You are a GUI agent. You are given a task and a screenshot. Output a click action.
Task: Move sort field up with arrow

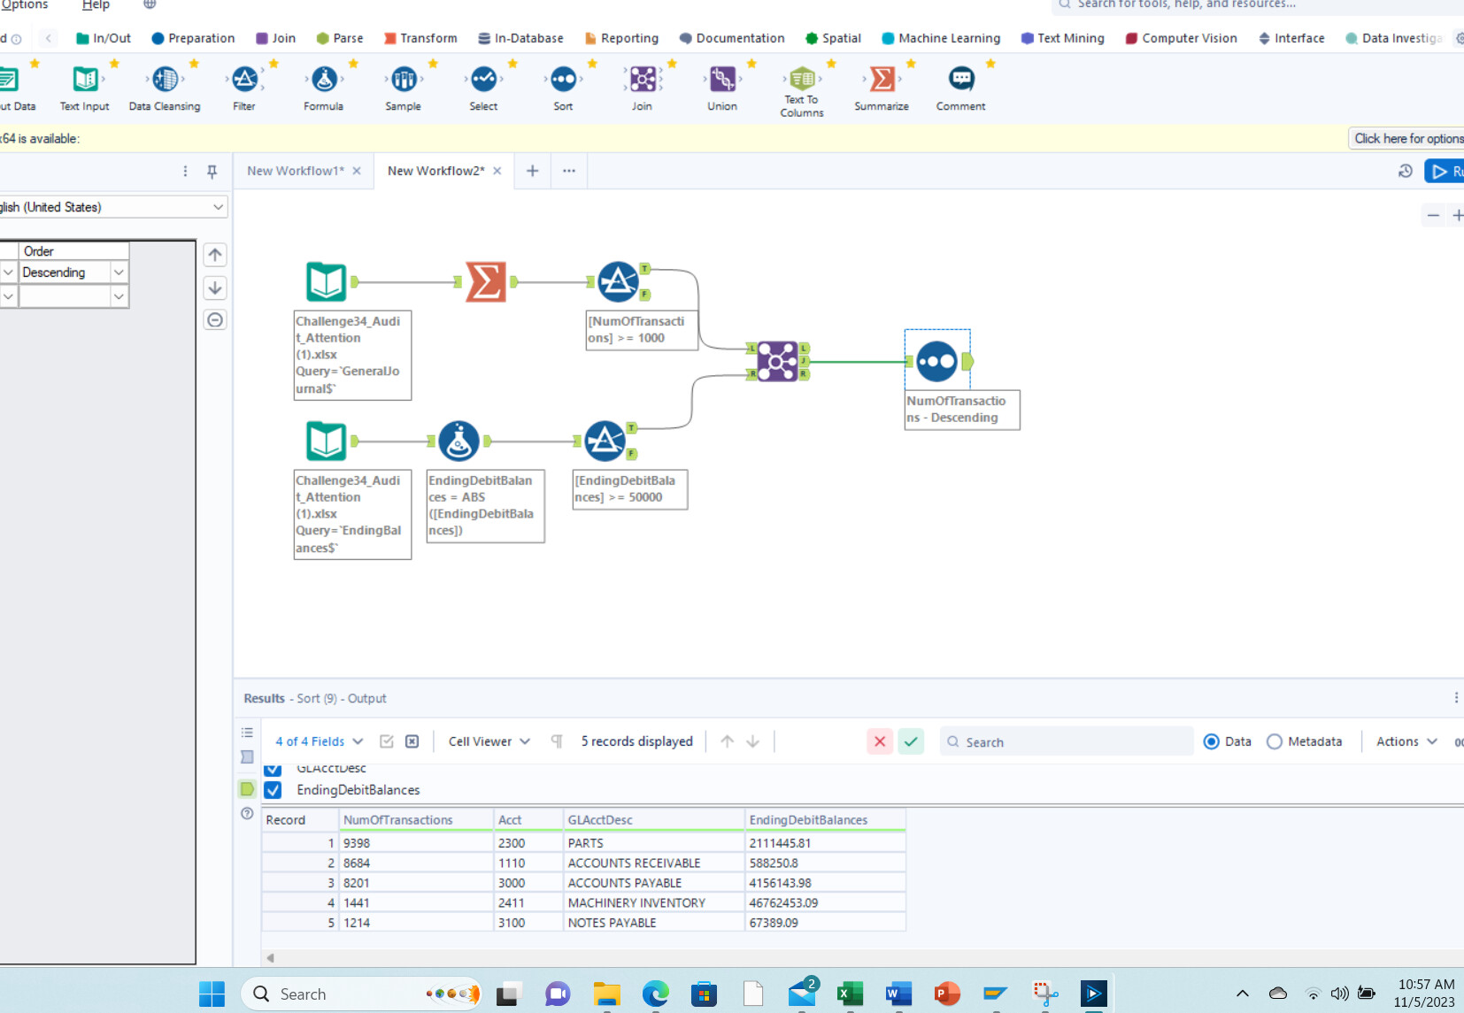click(x=215, y=255)
